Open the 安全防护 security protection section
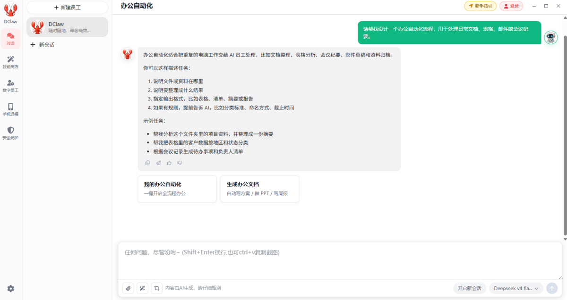This screenshot has height=300, width=567. (10, 133)
